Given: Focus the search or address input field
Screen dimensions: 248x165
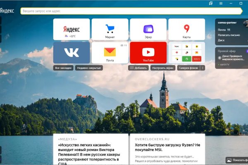Looking at the screenshot, I should coord(124,11).
